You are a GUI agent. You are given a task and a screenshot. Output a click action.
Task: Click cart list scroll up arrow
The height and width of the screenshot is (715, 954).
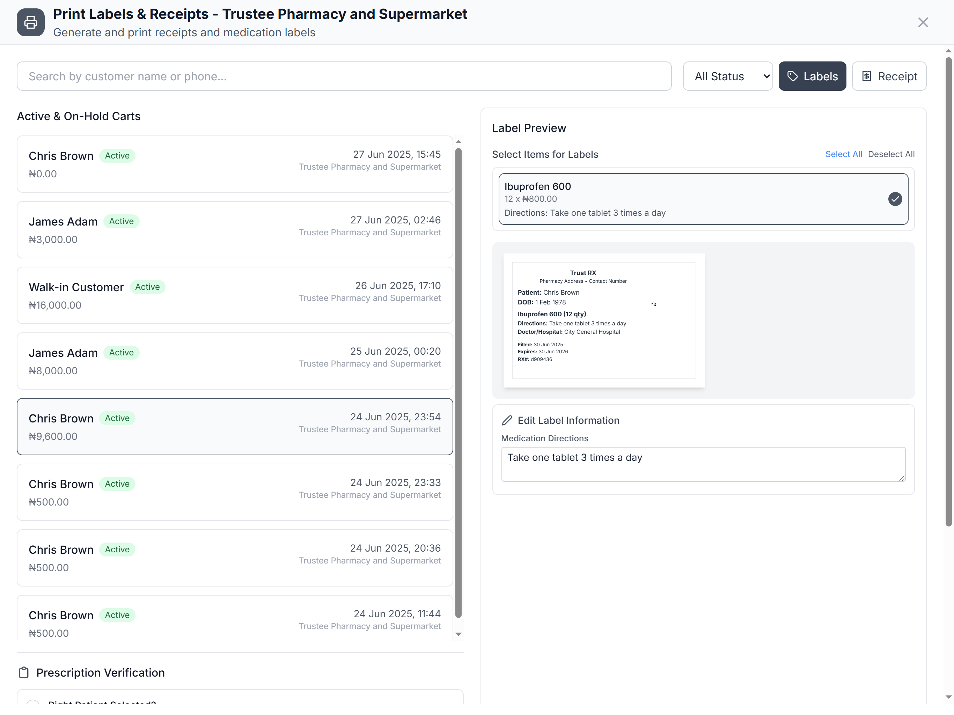click(458, 142)
